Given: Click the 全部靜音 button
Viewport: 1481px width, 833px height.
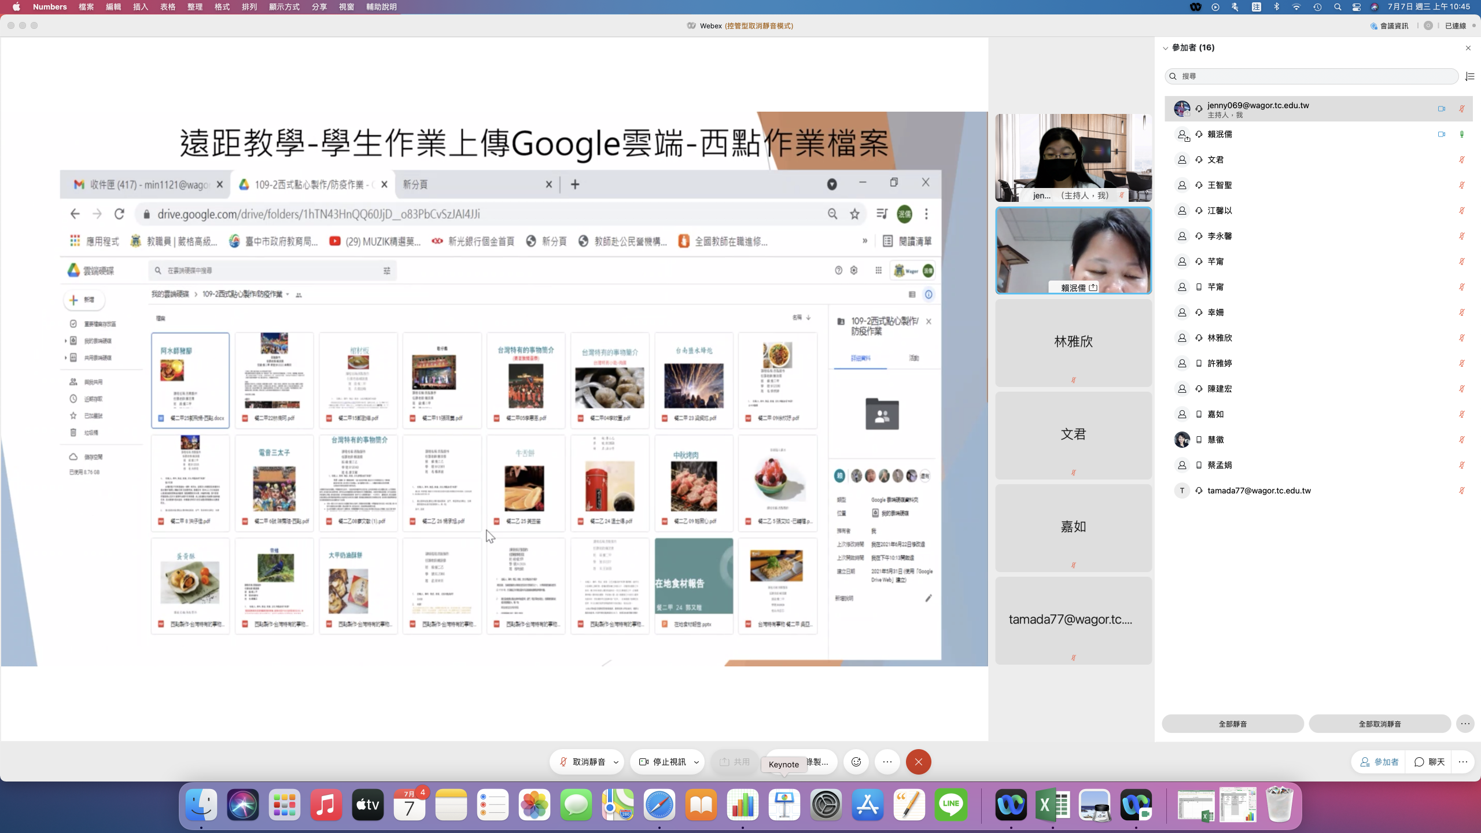Looking at the screenshot, I should [x=1232, y=724].
